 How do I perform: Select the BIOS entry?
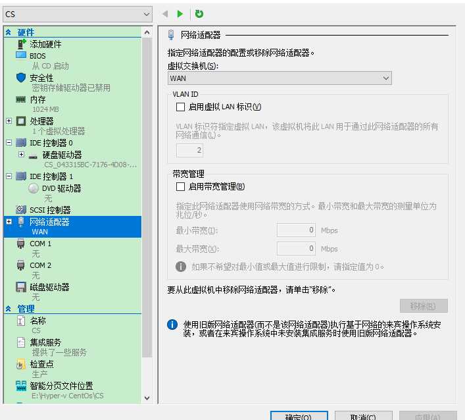[x=37, y=56]
